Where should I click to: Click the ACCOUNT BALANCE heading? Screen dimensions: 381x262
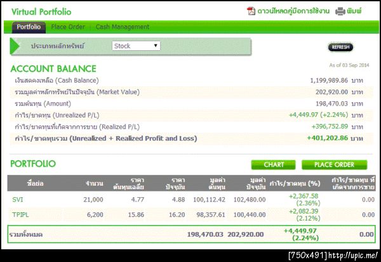[x=53, y=69]
